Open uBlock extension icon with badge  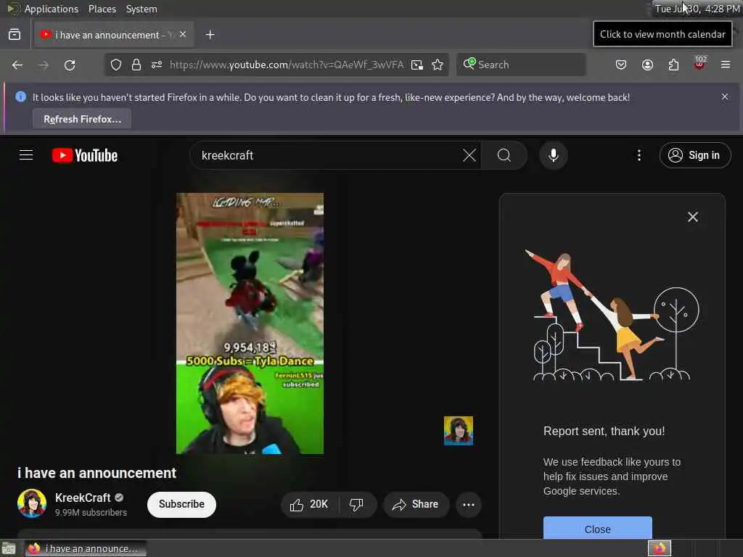[699, 64]
